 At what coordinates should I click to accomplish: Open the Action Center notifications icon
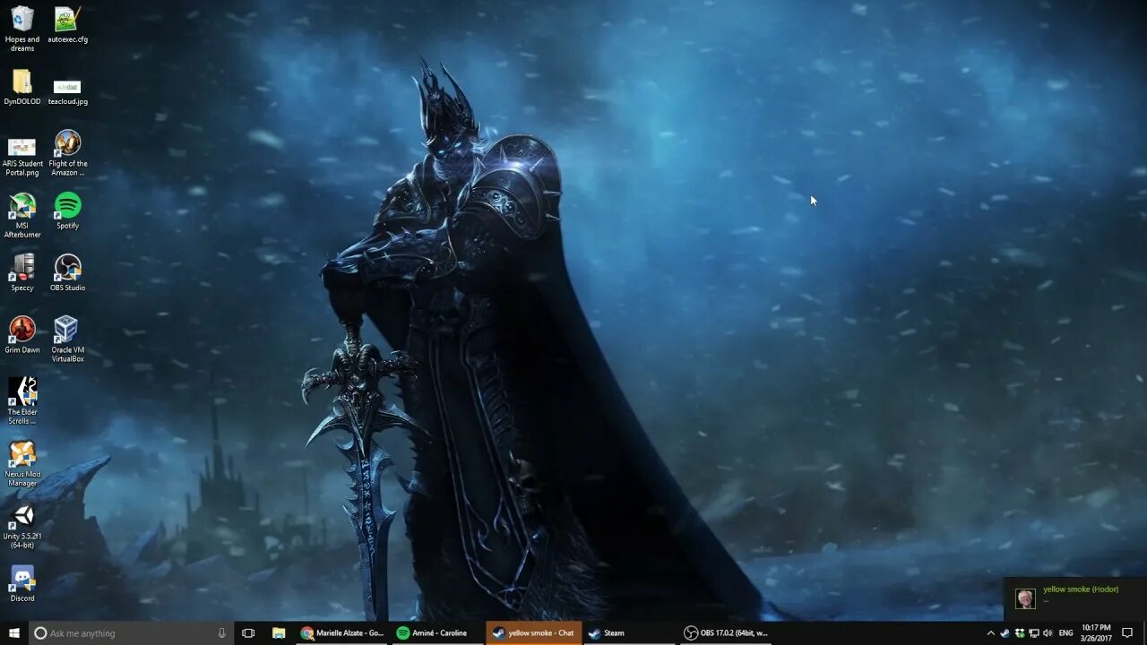click(1127, 633)
